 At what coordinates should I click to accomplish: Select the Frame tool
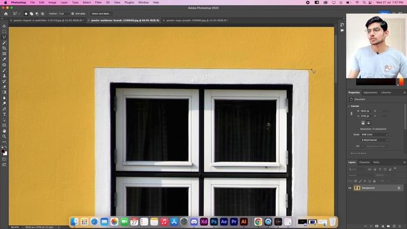[x=4, y=53]
